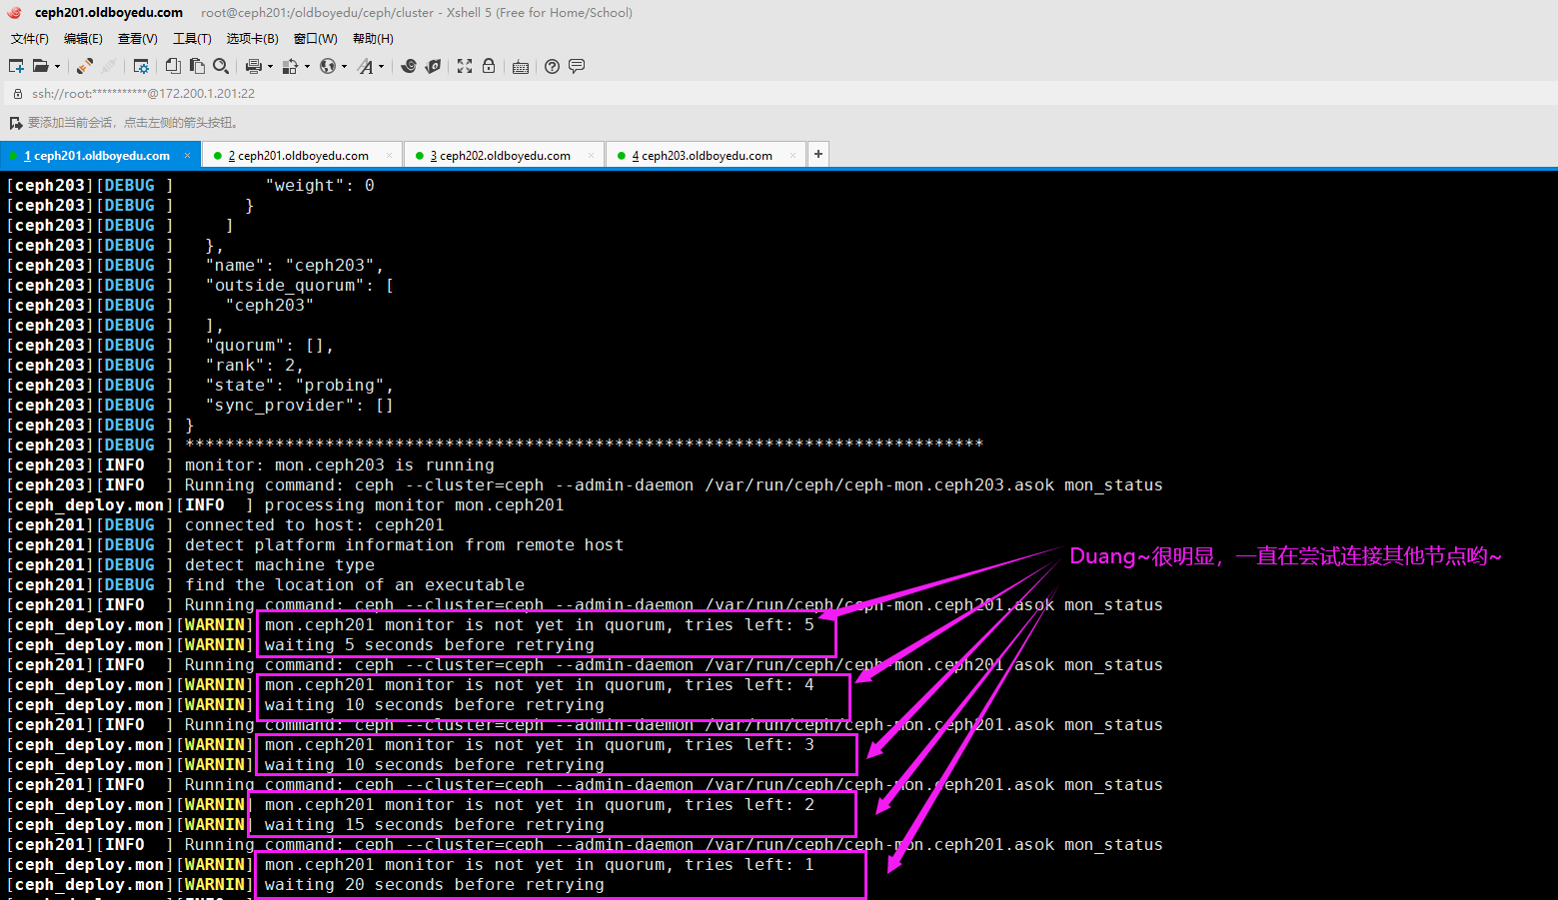1558x900 pixels.
Task: Open session Properties with gear icon
Action: tap(141, 66)
